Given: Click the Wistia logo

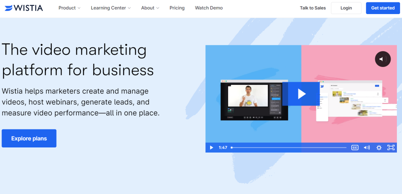Looking at the screenshot, I should [24, 8].
